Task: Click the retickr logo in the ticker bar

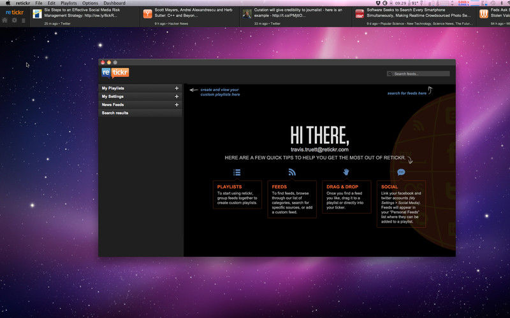Action: [15, 12]
